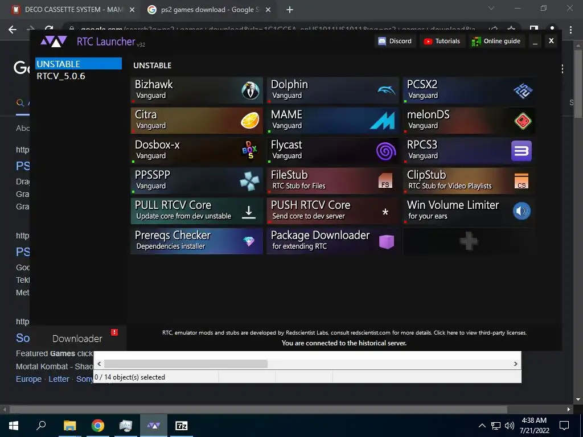Open the Windows notification center

point(564,426)
